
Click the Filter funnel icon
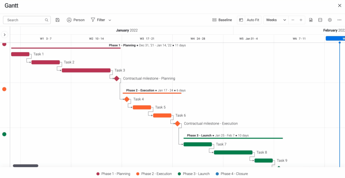tap(93, 20)
